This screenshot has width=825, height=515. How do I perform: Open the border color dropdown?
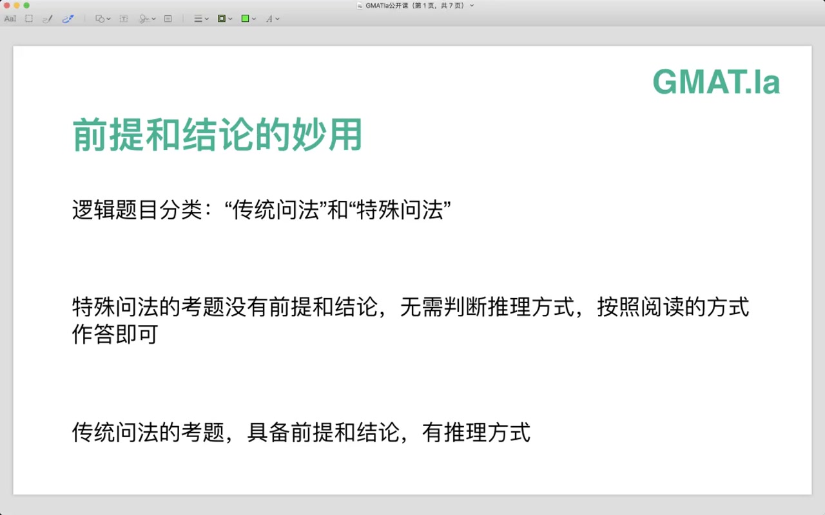pyautogui.click(x=225, y=19)
